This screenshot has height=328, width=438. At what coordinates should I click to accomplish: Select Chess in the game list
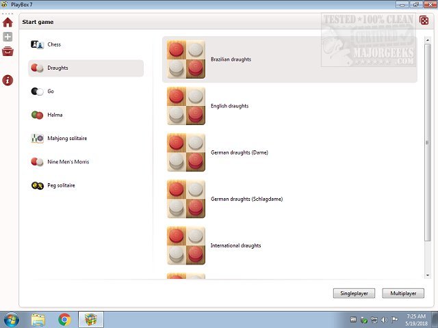54,44
